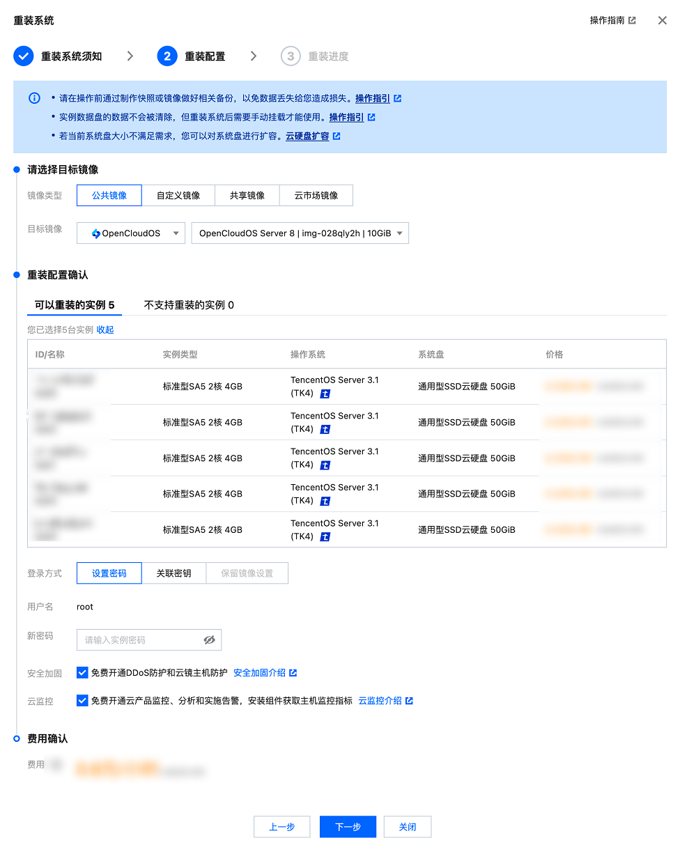The image size is (673, 854).
Task: Click the root username value
Action: pyautogui.click(x=85, y=607)
